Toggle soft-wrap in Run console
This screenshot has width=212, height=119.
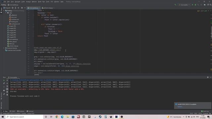click(7, 86)
